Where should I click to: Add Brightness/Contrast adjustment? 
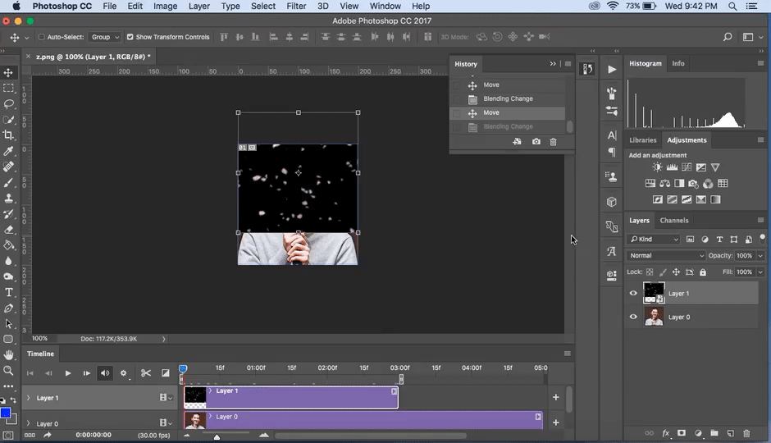click(657, 167)
